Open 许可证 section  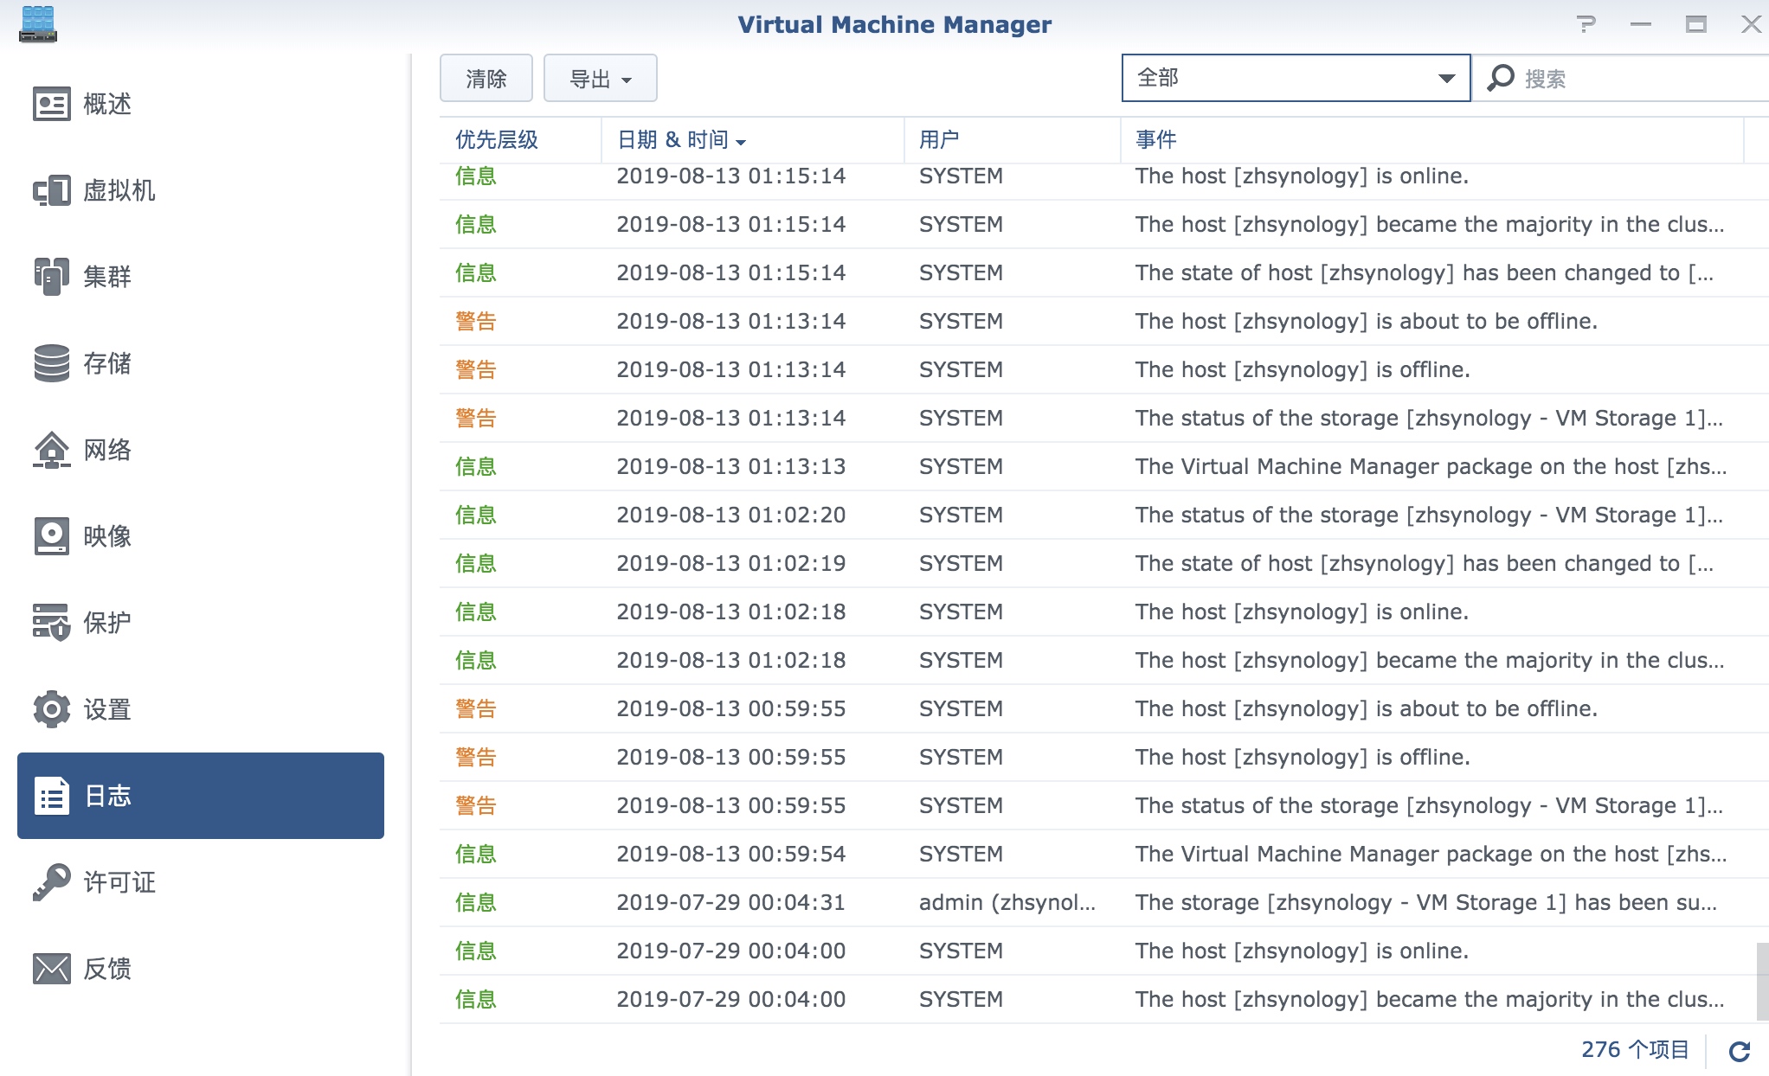point(201,882)
